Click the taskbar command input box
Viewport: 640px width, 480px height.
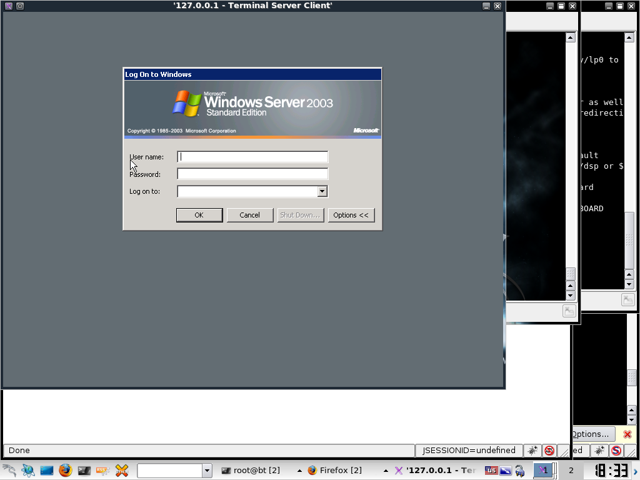(170, 471)
